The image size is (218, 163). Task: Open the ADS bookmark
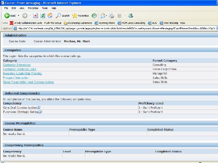coord(152,23)
